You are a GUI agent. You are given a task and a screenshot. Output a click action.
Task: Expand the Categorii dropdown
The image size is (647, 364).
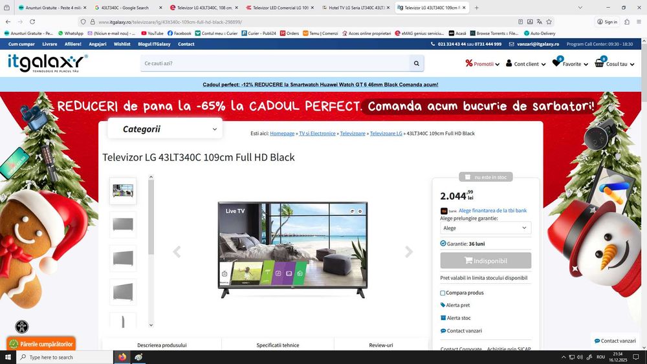click(x=165, y=129)
